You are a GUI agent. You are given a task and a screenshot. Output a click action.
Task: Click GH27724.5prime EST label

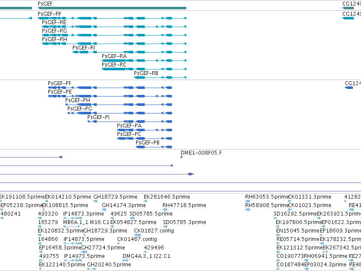103,248
